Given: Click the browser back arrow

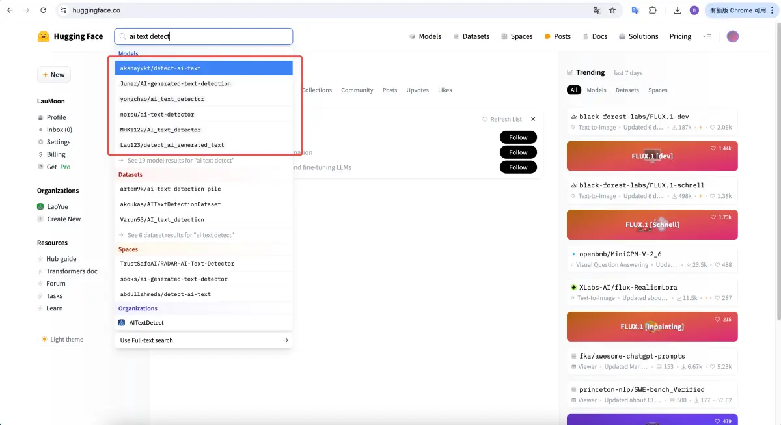Looking at the screenshot, I should click(10, 10).
